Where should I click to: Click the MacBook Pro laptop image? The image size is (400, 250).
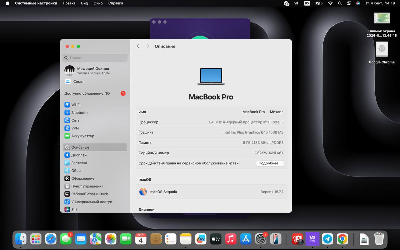coord(211,77)
